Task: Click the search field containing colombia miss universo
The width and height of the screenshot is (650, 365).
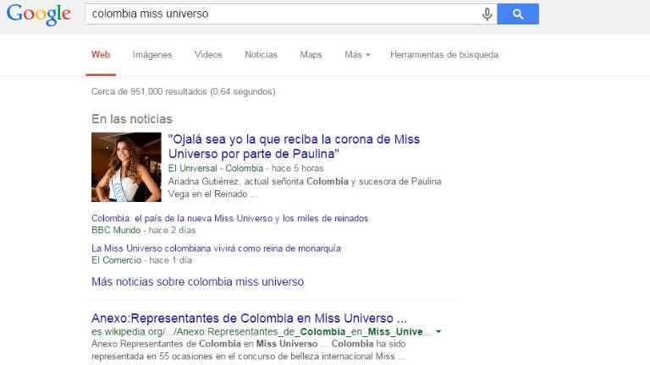Action: 291,14
